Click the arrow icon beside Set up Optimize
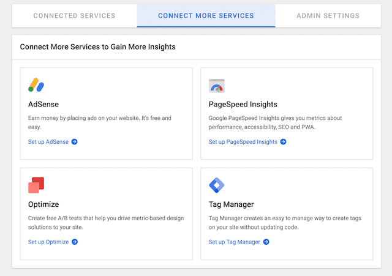Viewport: 392px width, 276px height. click(75, 242)
